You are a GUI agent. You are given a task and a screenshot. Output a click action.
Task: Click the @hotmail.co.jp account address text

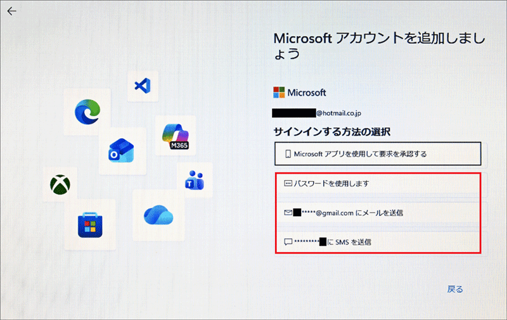coord(338,113)
